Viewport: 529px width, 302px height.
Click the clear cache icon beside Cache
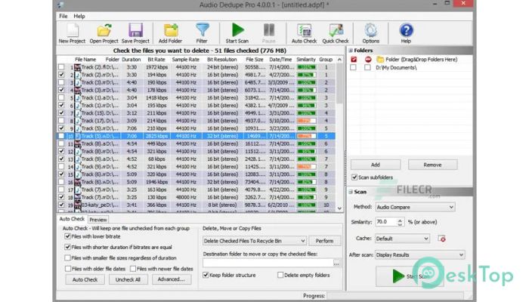pos(441,239)
